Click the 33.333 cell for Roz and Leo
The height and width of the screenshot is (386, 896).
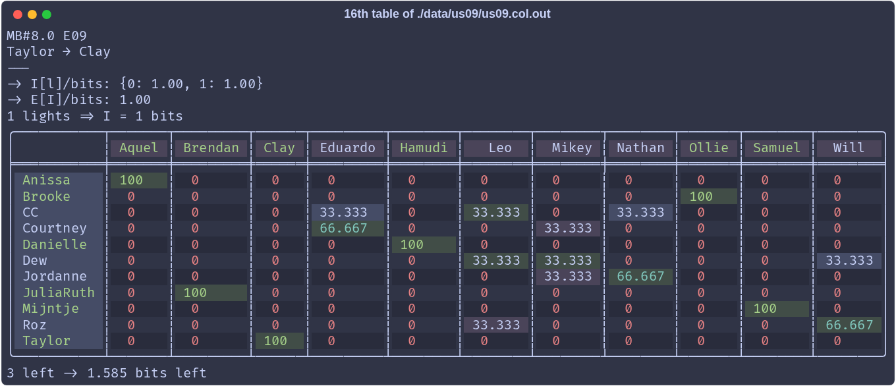[496, 325]
